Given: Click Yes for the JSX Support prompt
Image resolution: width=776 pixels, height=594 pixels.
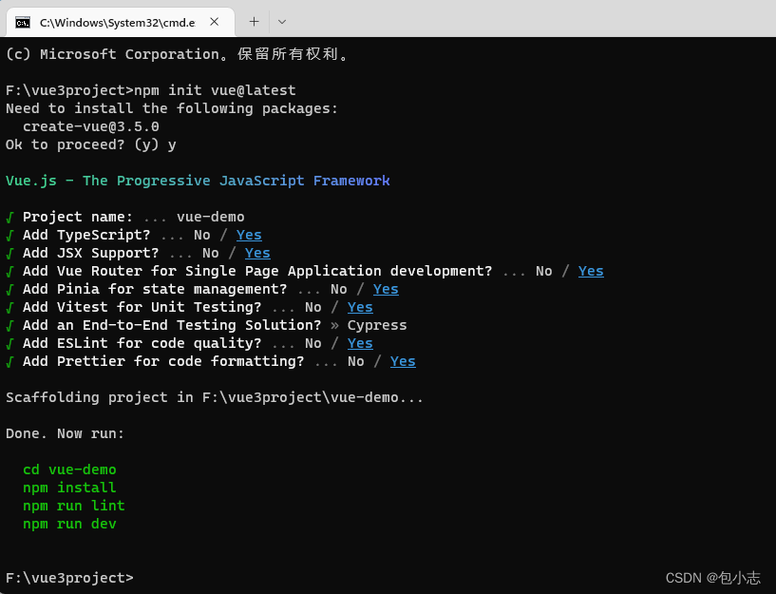Looking at the screenshot, I should click(x=257, y=253).
